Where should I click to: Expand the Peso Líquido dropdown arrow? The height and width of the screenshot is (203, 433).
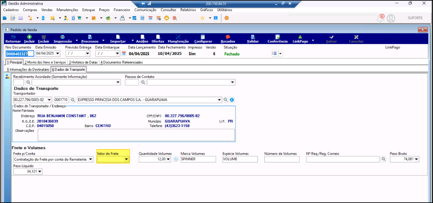[40, 172]
